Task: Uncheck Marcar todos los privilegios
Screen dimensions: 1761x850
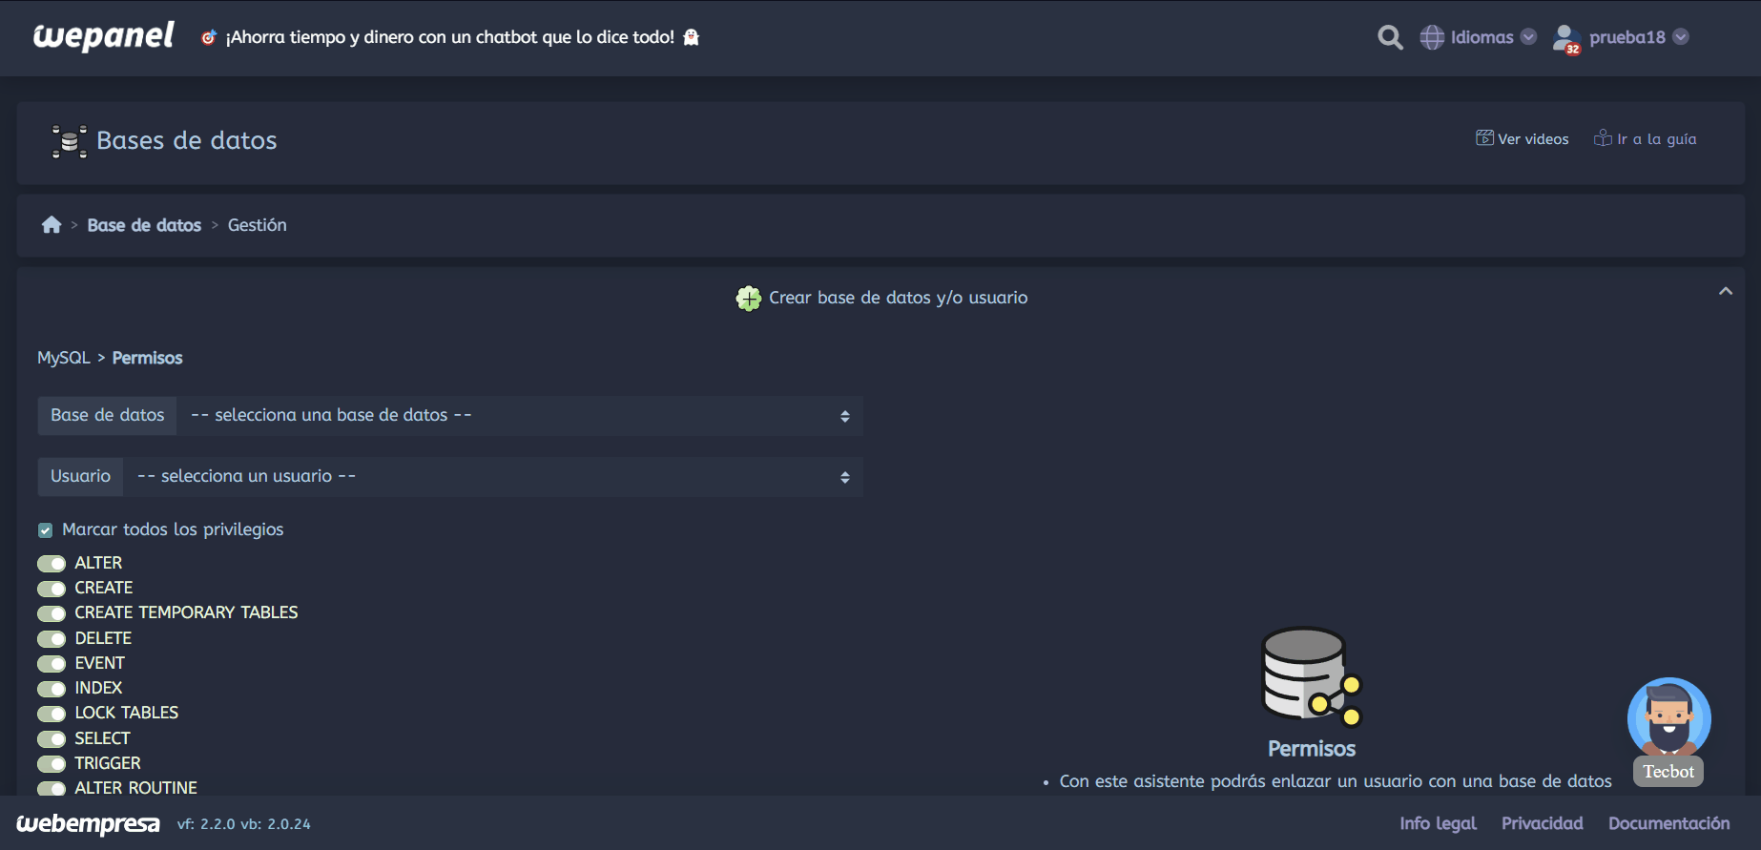Action: tap(45, 530)
